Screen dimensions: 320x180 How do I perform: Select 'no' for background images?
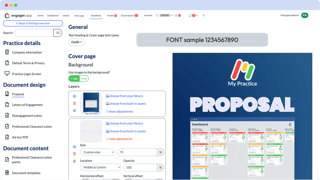coord(84,78)
